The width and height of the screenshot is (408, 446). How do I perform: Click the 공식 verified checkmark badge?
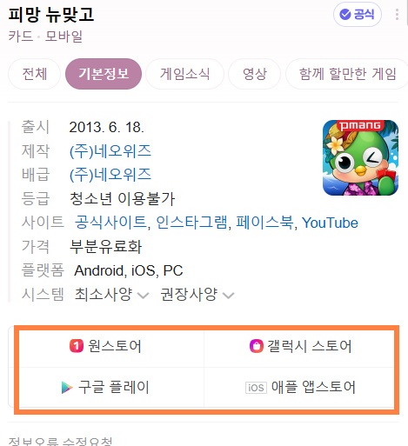point(358,14)
